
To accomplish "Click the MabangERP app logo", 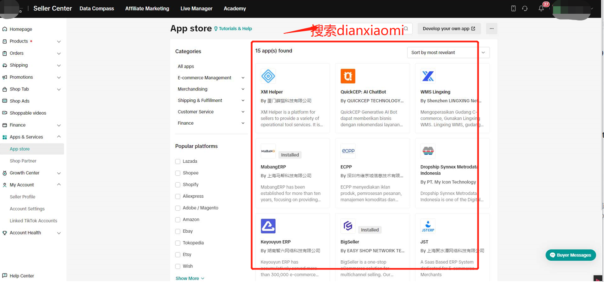I will (x=268, y=151).
